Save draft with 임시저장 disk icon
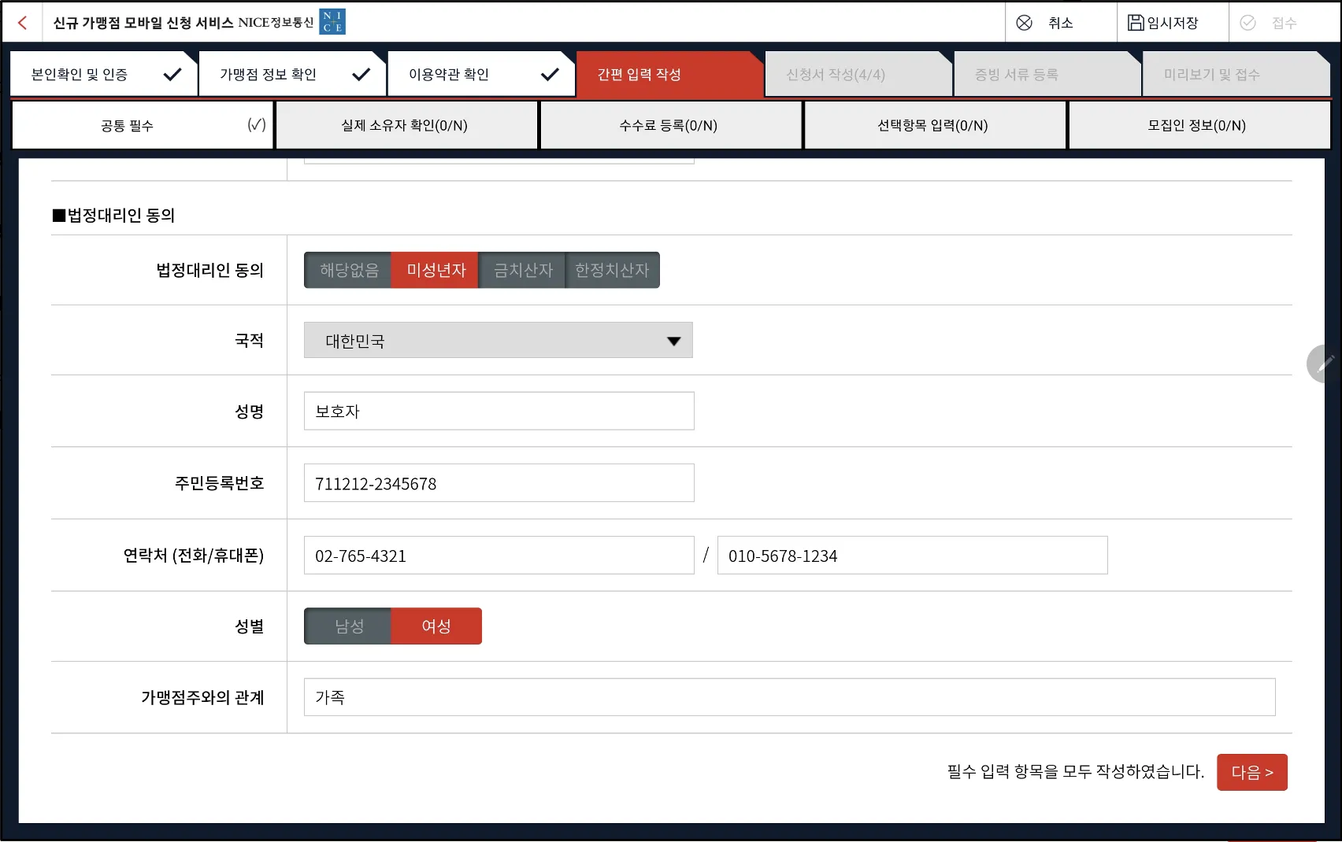 pos(1136,22)
